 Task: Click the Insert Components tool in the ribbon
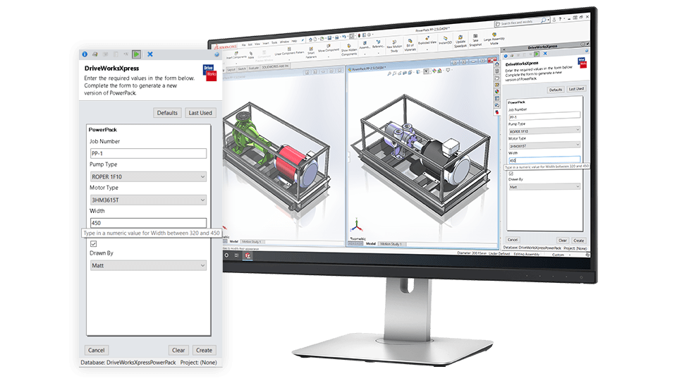(236, 54)
